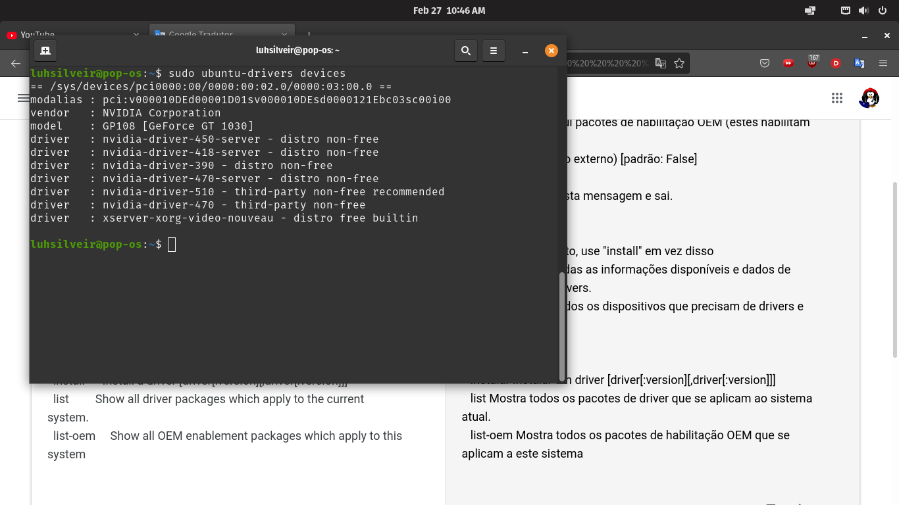Bookmark this page with the star
Screen dimensions: 899x505
coord(679,63)
